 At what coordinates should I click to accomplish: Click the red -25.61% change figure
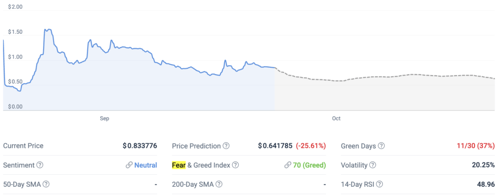click(311, 146)
